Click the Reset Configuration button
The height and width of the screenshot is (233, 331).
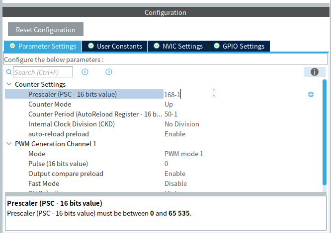46,30
